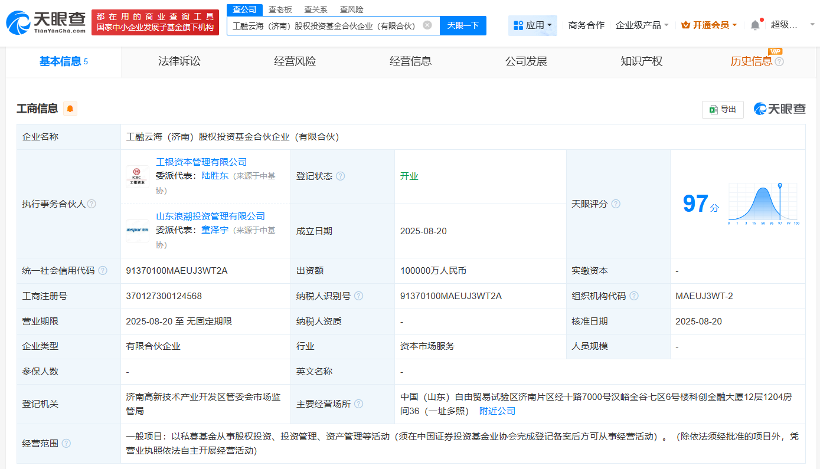Click the orange bell icon beside 工商信息
This screenshot has height=469, width=820.
pos(70,109)
